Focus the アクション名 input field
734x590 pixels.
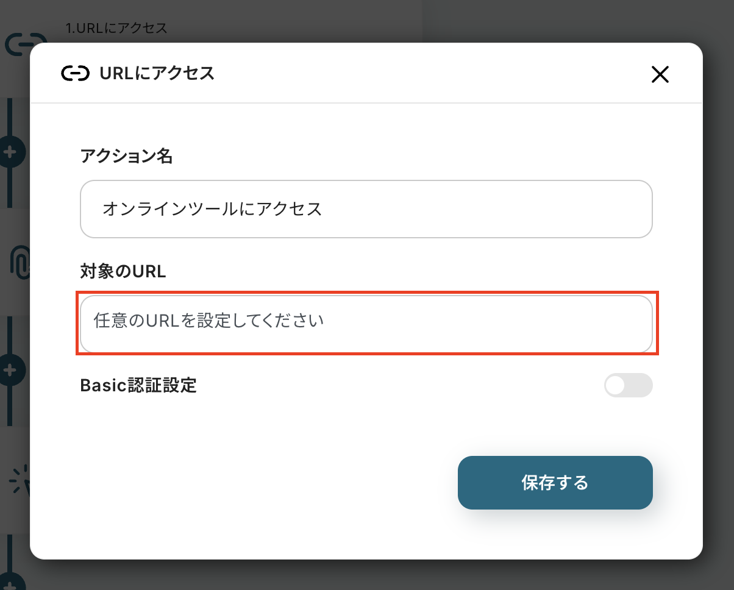[x=366, y=209]
